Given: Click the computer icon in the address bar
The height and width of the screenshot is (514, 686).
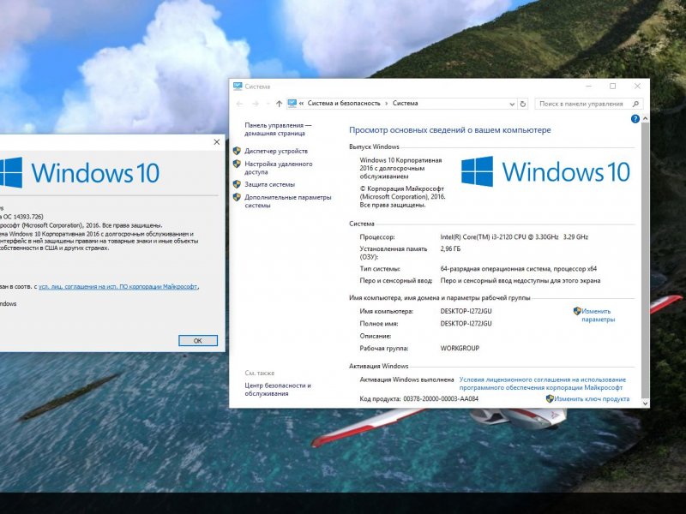Looking at the screenshot, I should click(292, 104).
